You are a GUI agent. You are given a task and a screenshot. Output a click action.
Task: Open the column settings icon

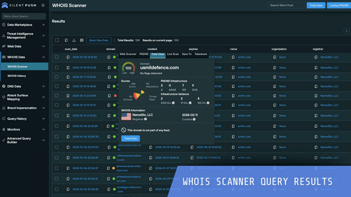[x=82, y=40]
